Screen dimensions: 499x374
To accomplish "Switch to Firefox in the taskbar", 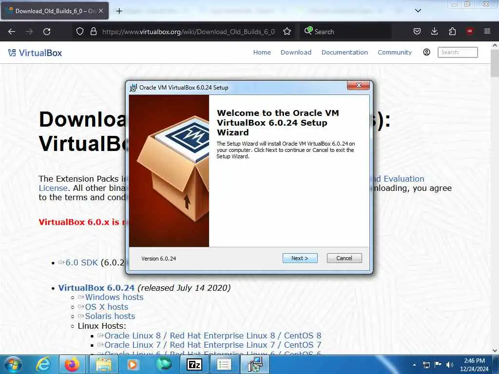I will pos(72,364).
